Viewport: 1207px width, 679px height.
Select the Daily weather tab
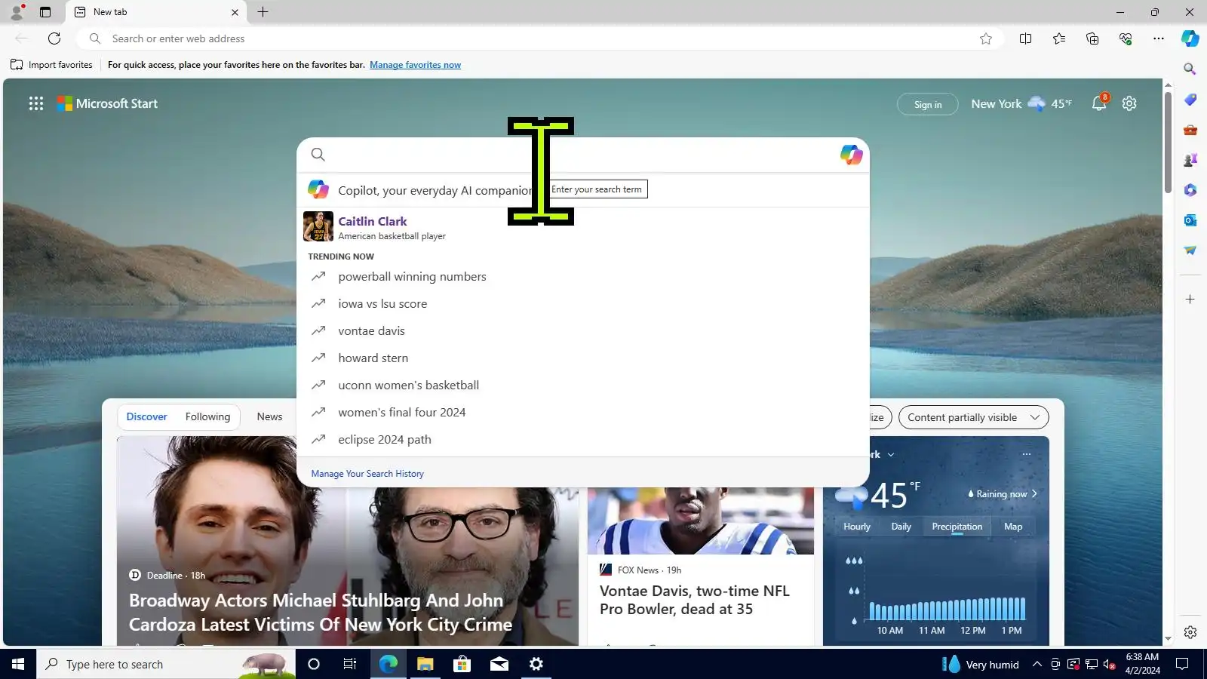click(x=901, y=527)
